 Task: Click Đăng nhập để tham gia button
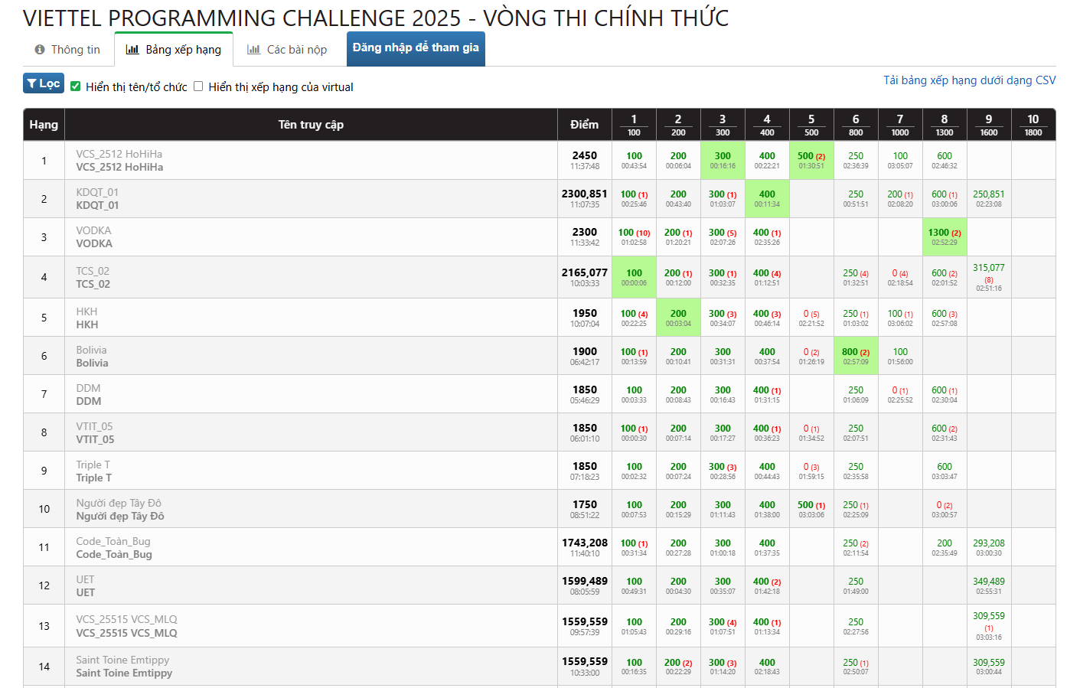[x=416, y=48]
